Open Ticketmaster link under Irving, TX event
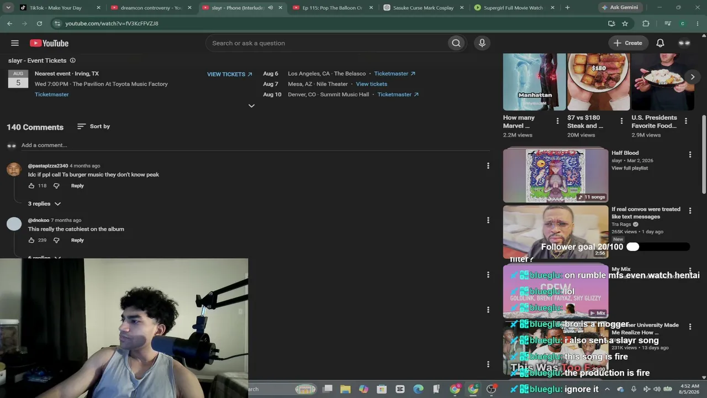The width and height of the screenshot is (707, 398). (x=52, y=95)
